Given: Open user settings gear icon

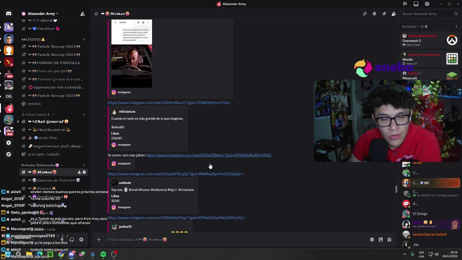Looking at the screenshot, I should click(x=81, y=239).
